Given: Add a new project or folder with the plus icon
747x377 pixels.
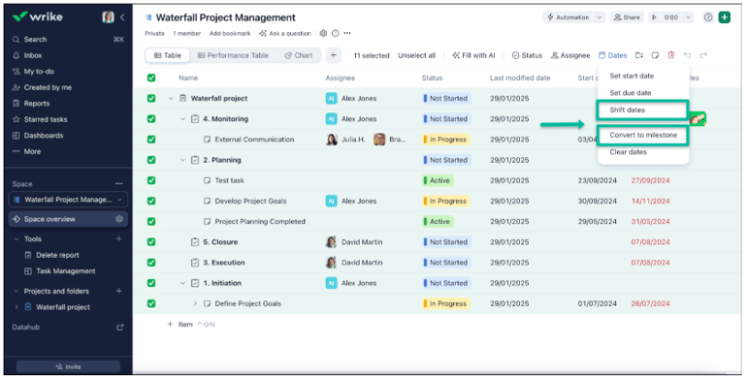Looking at the screenshot, I should [x=118, y=291].
